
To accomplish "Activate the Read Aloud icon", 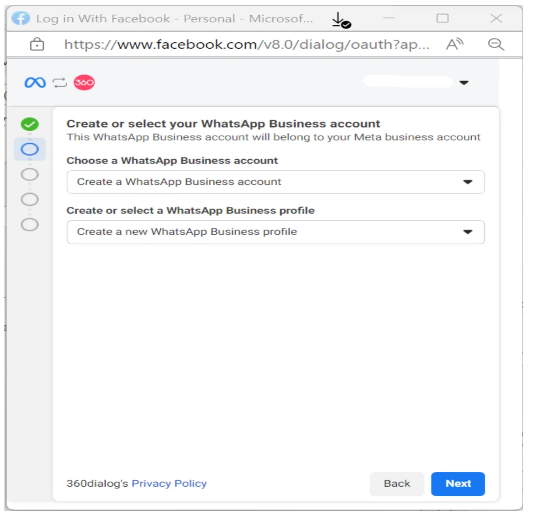I will (x=455, y=44).
